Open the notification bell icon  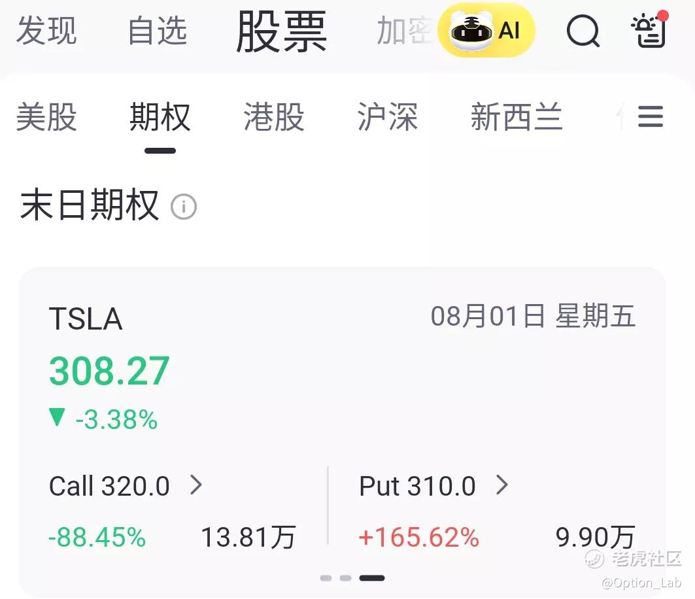tap(649, 29)
